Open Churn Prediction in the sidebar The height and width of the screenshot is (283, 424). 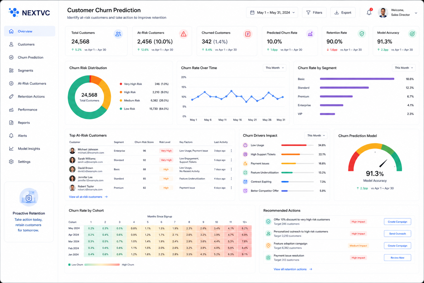pos(30,57)
